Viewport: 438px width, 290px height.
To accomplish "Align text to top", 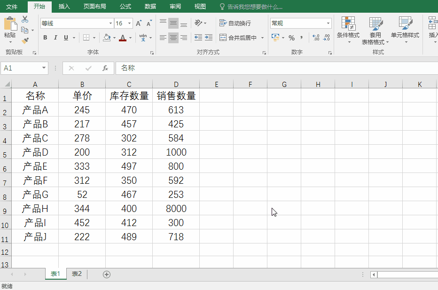I will [x=163, y=23].
